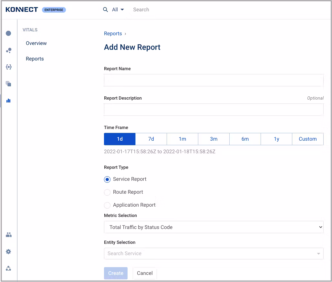Image resolution: width=332 pixels, height=282 pixels.
Task: Click the circle icon in the left sidebar
Action: point(9,33)
